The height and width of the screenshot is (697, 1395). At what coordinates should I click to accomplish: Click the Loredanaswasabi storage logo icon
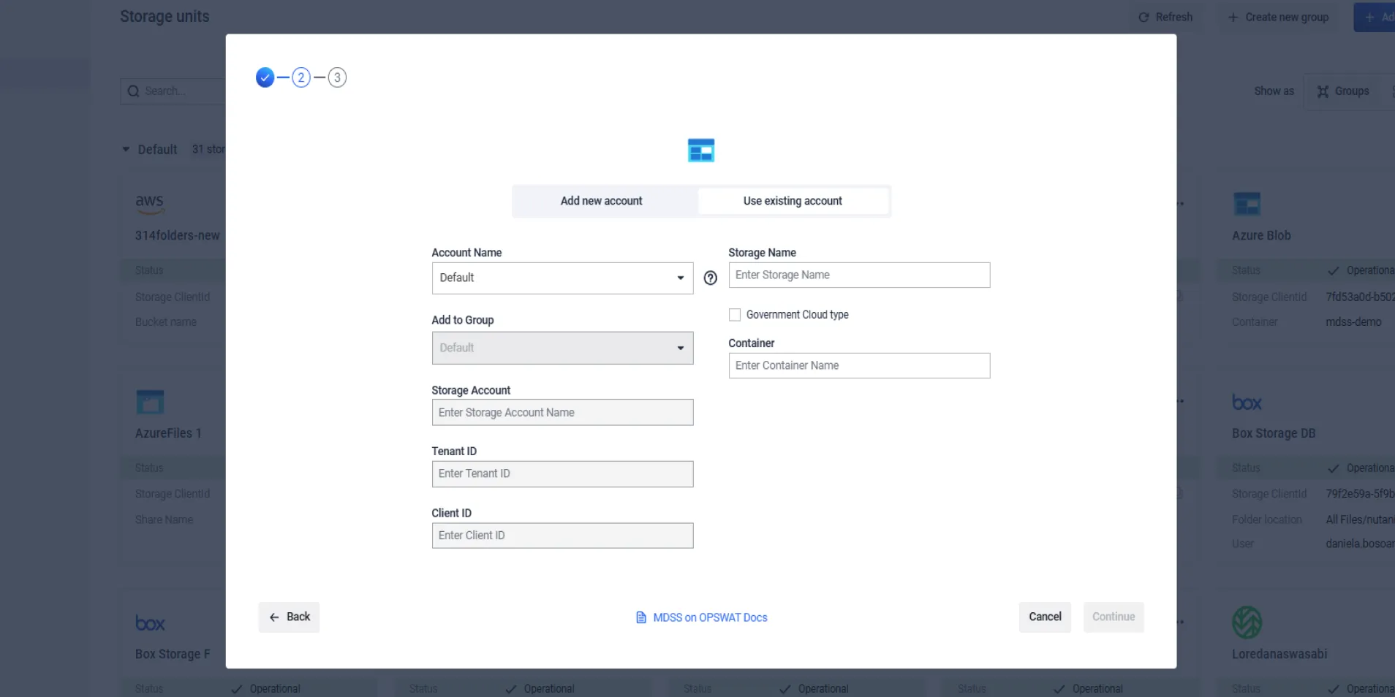point(1247,622)
